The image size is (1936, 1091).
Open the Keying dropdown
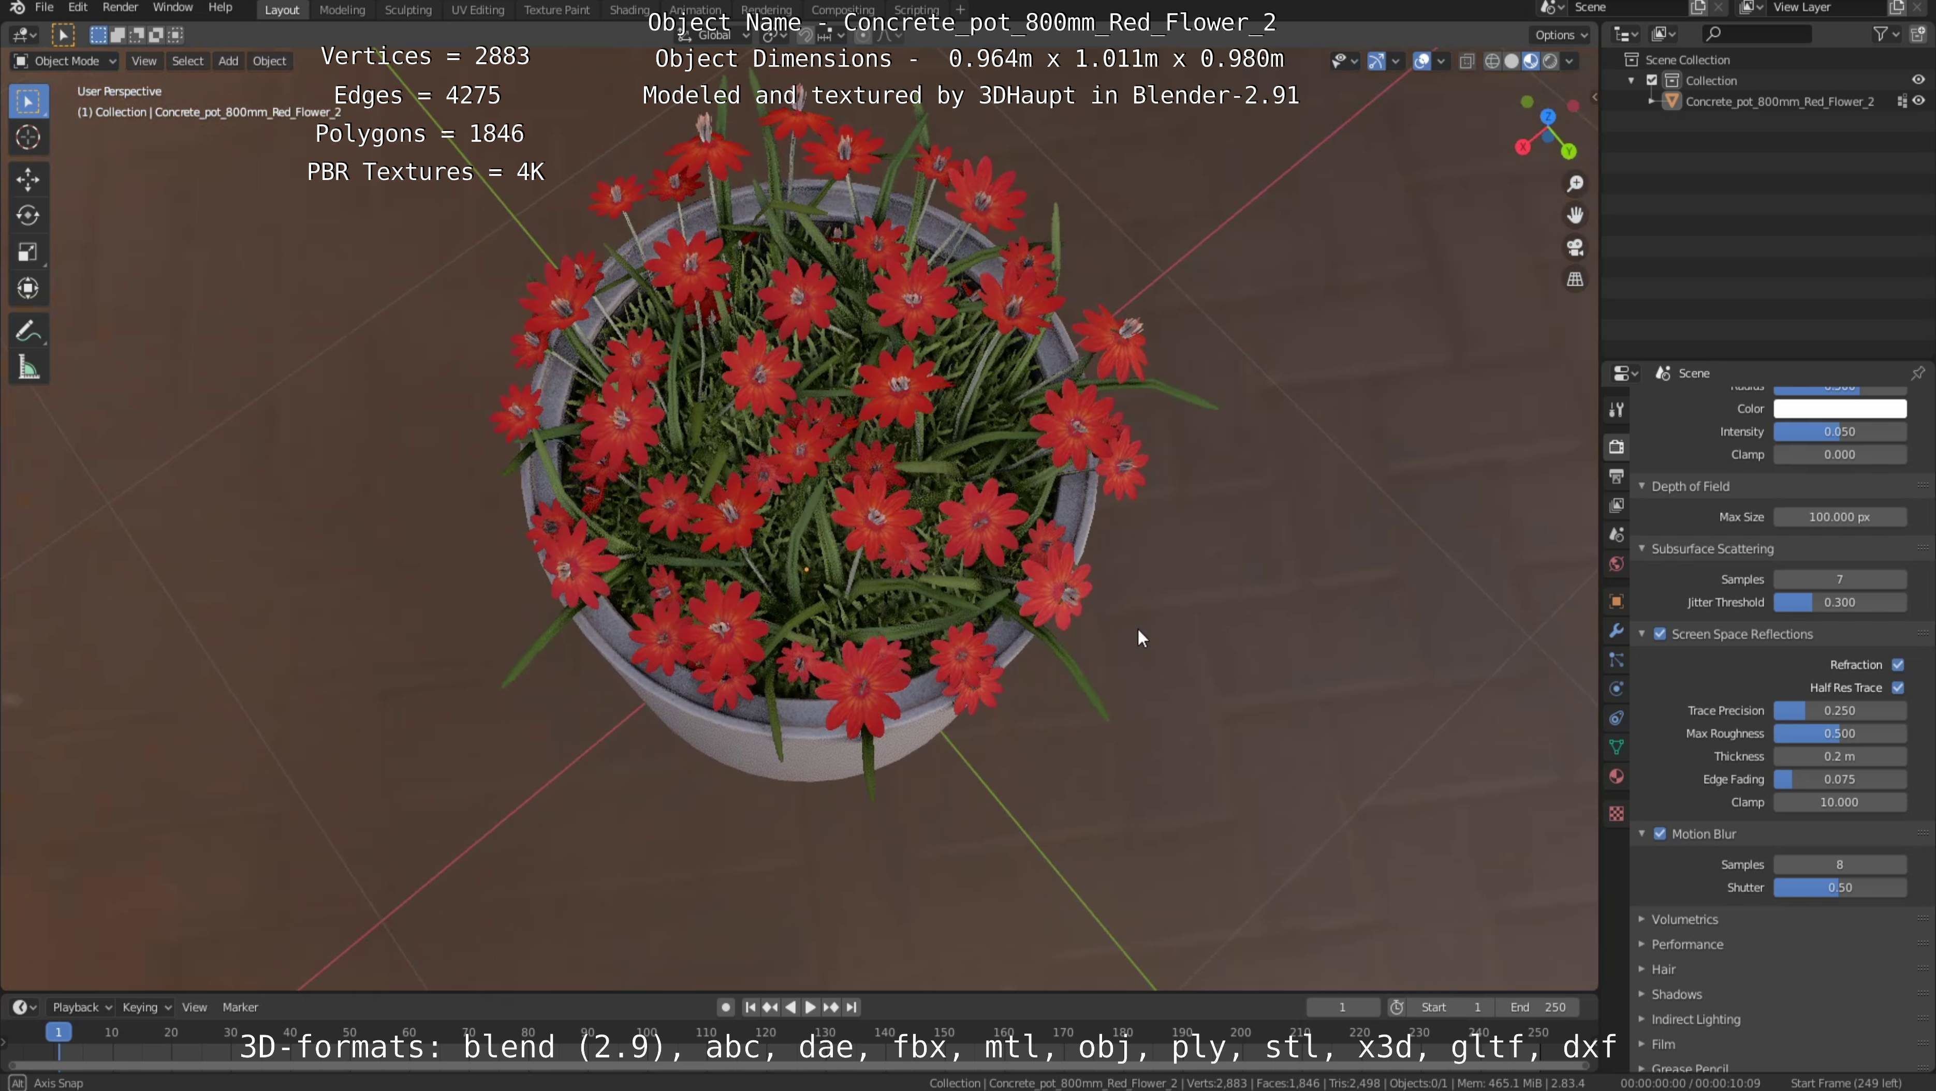tap(146, 1008)
